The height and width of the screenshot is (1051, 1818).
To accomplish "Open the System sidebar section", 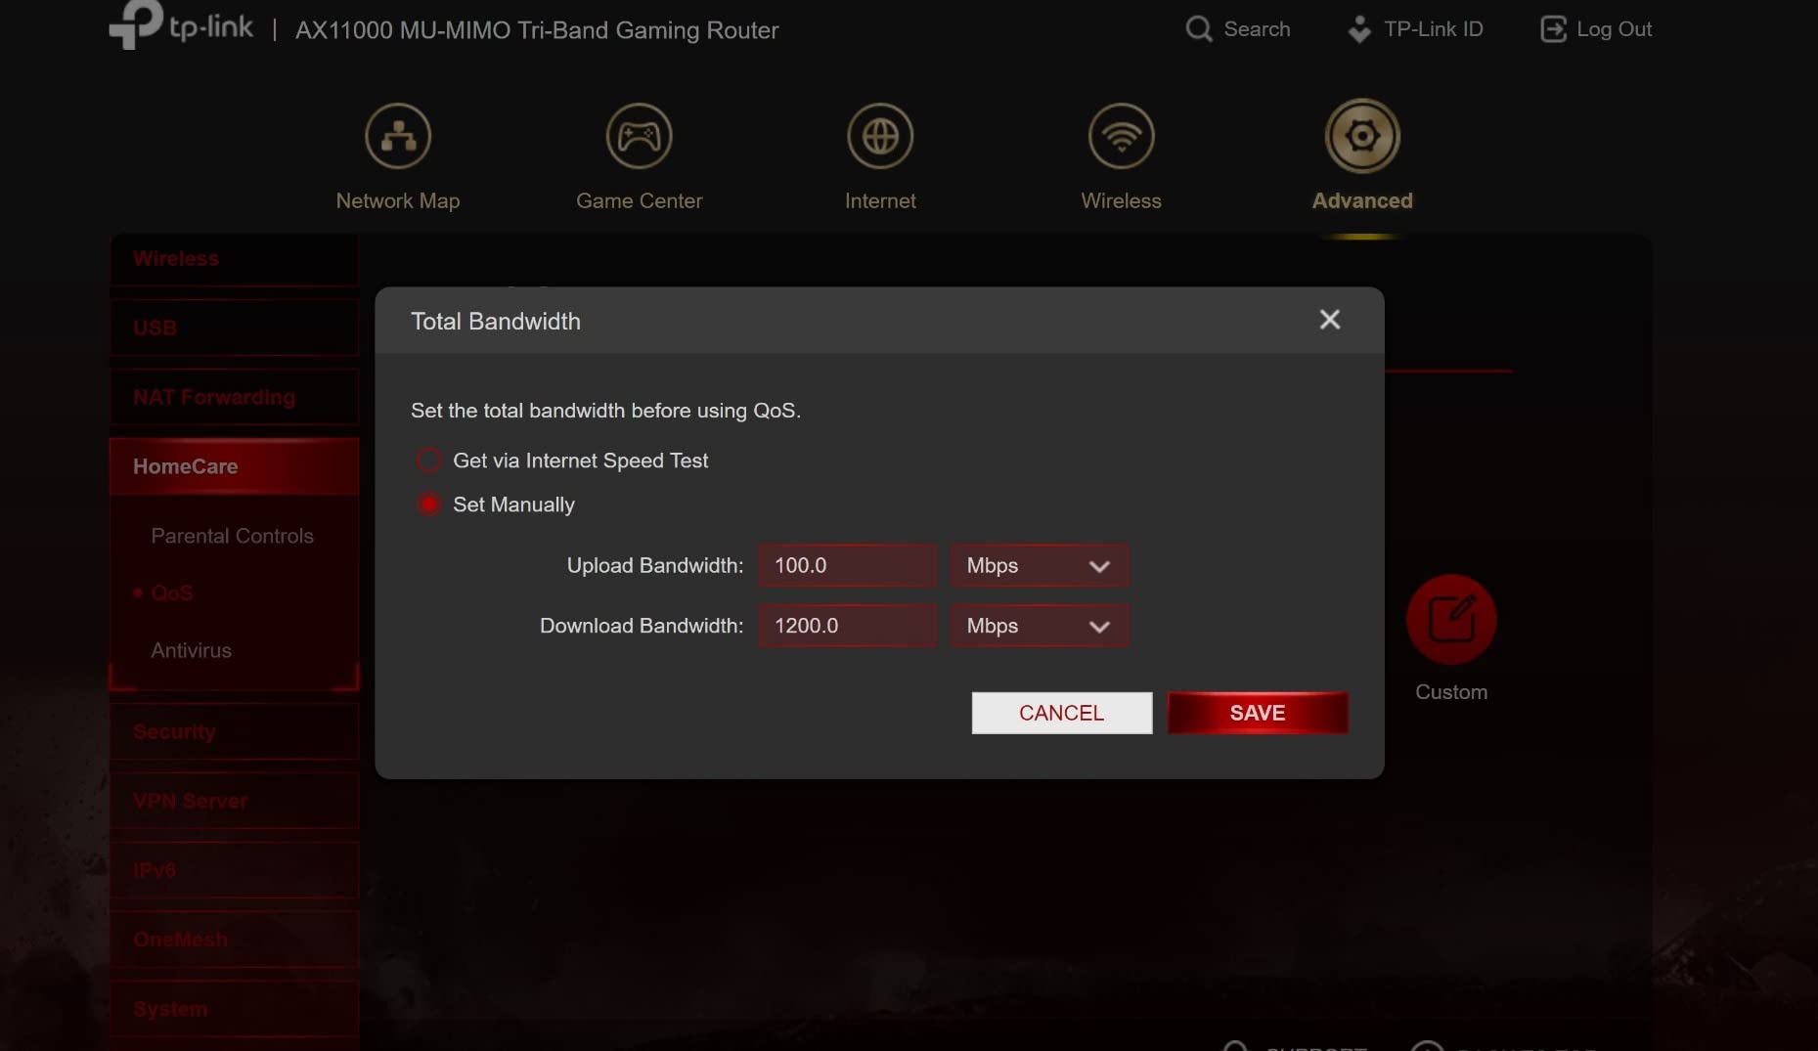I will coord(234,1010).
